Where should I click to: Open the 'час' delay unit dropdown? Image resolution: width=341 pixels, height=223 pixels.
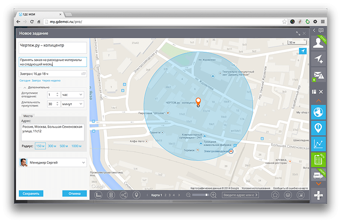[72, 95]
